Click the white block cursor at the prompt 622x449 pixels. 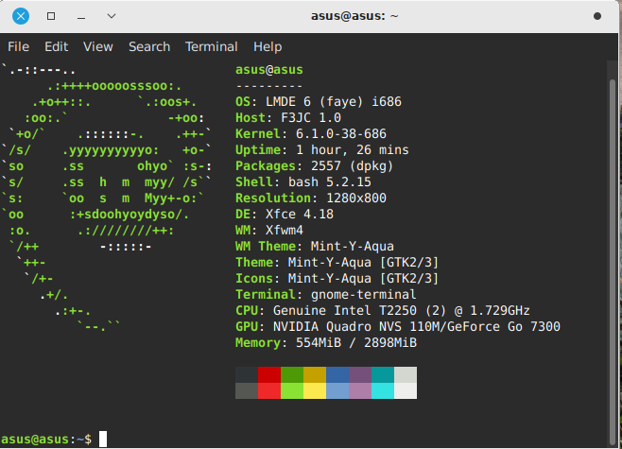tap(103, 440)
